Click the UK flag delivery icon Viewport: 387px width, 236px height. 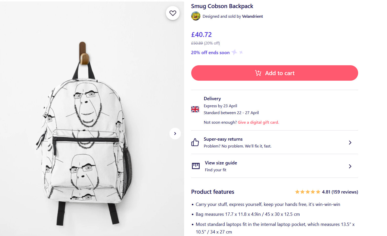coord(195,109)
